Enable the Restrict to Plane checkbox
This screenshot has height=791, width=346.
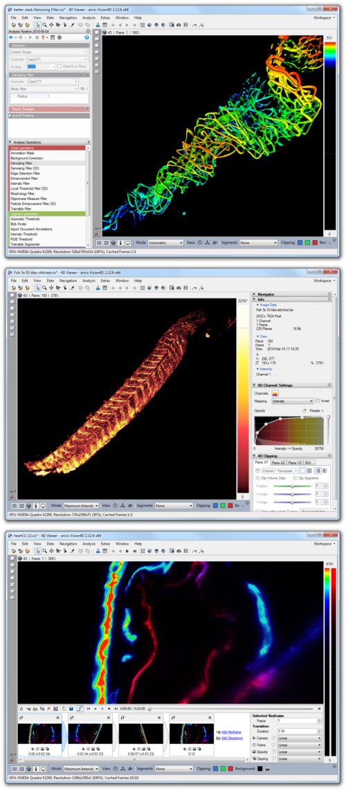[x=59, y=66]
